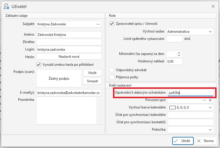Click the user icon in title bar
This screenshot has height=148, width=220.
[x=6, y=6]
